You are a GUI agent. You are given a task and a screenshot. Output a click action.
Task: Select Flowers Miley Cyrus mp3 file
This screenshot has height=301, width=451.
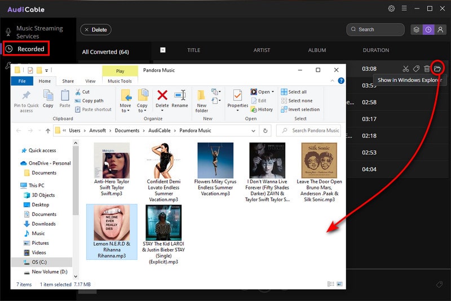point(215,170)
